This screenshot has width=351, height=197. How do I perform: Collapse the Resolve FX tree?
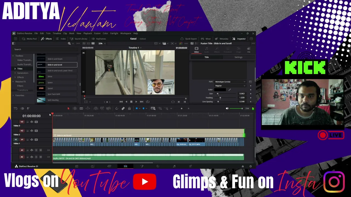13,82
